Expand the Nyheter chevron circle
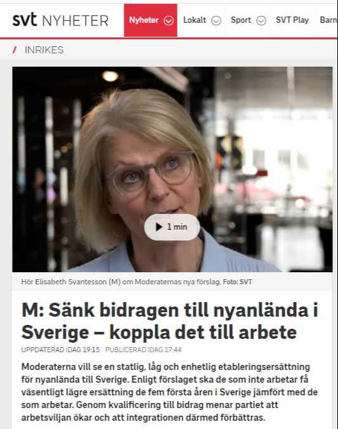The image size is (338, 429). click(169, 20)
